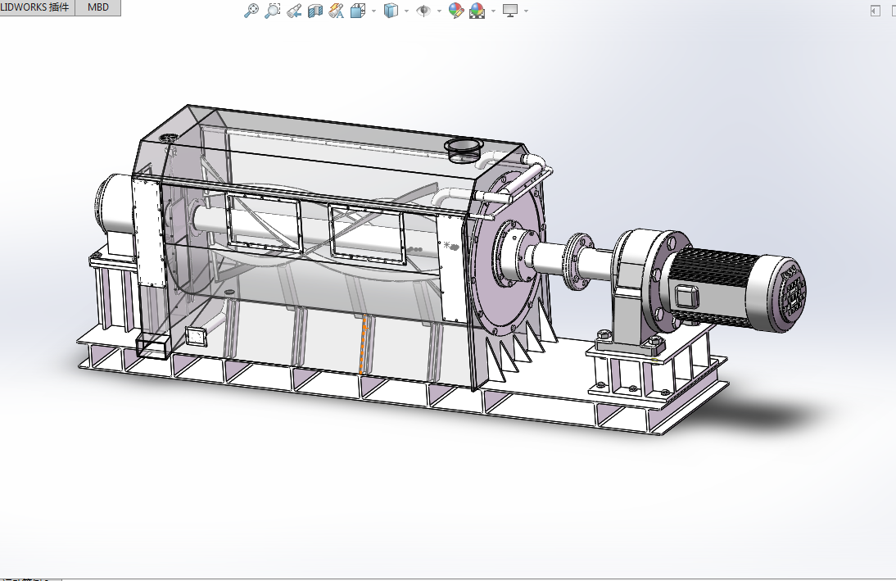The height and width of the screenshot is (581, 896).
Task: Expand the Display Style dropdown arrow
Action: tap(406, 11)
